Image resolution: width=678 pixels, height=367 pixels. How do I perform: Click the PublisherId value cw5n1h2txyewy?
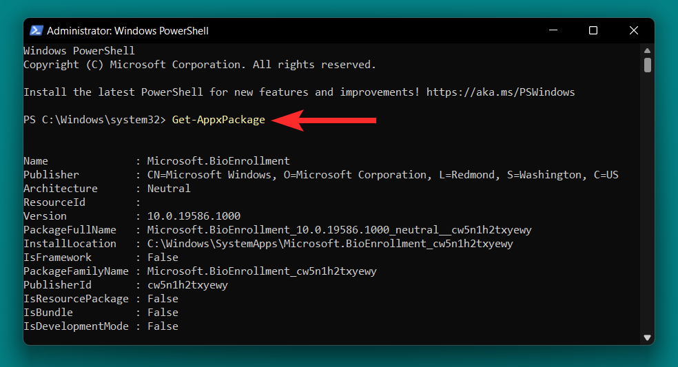(187, 285)
